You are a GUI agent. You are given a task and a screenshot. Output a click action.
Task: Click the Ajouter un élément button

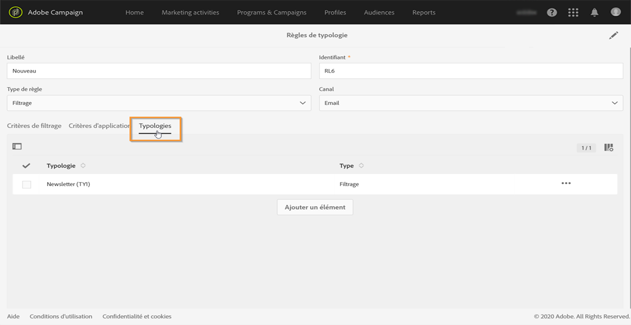[x=315, y=207]
